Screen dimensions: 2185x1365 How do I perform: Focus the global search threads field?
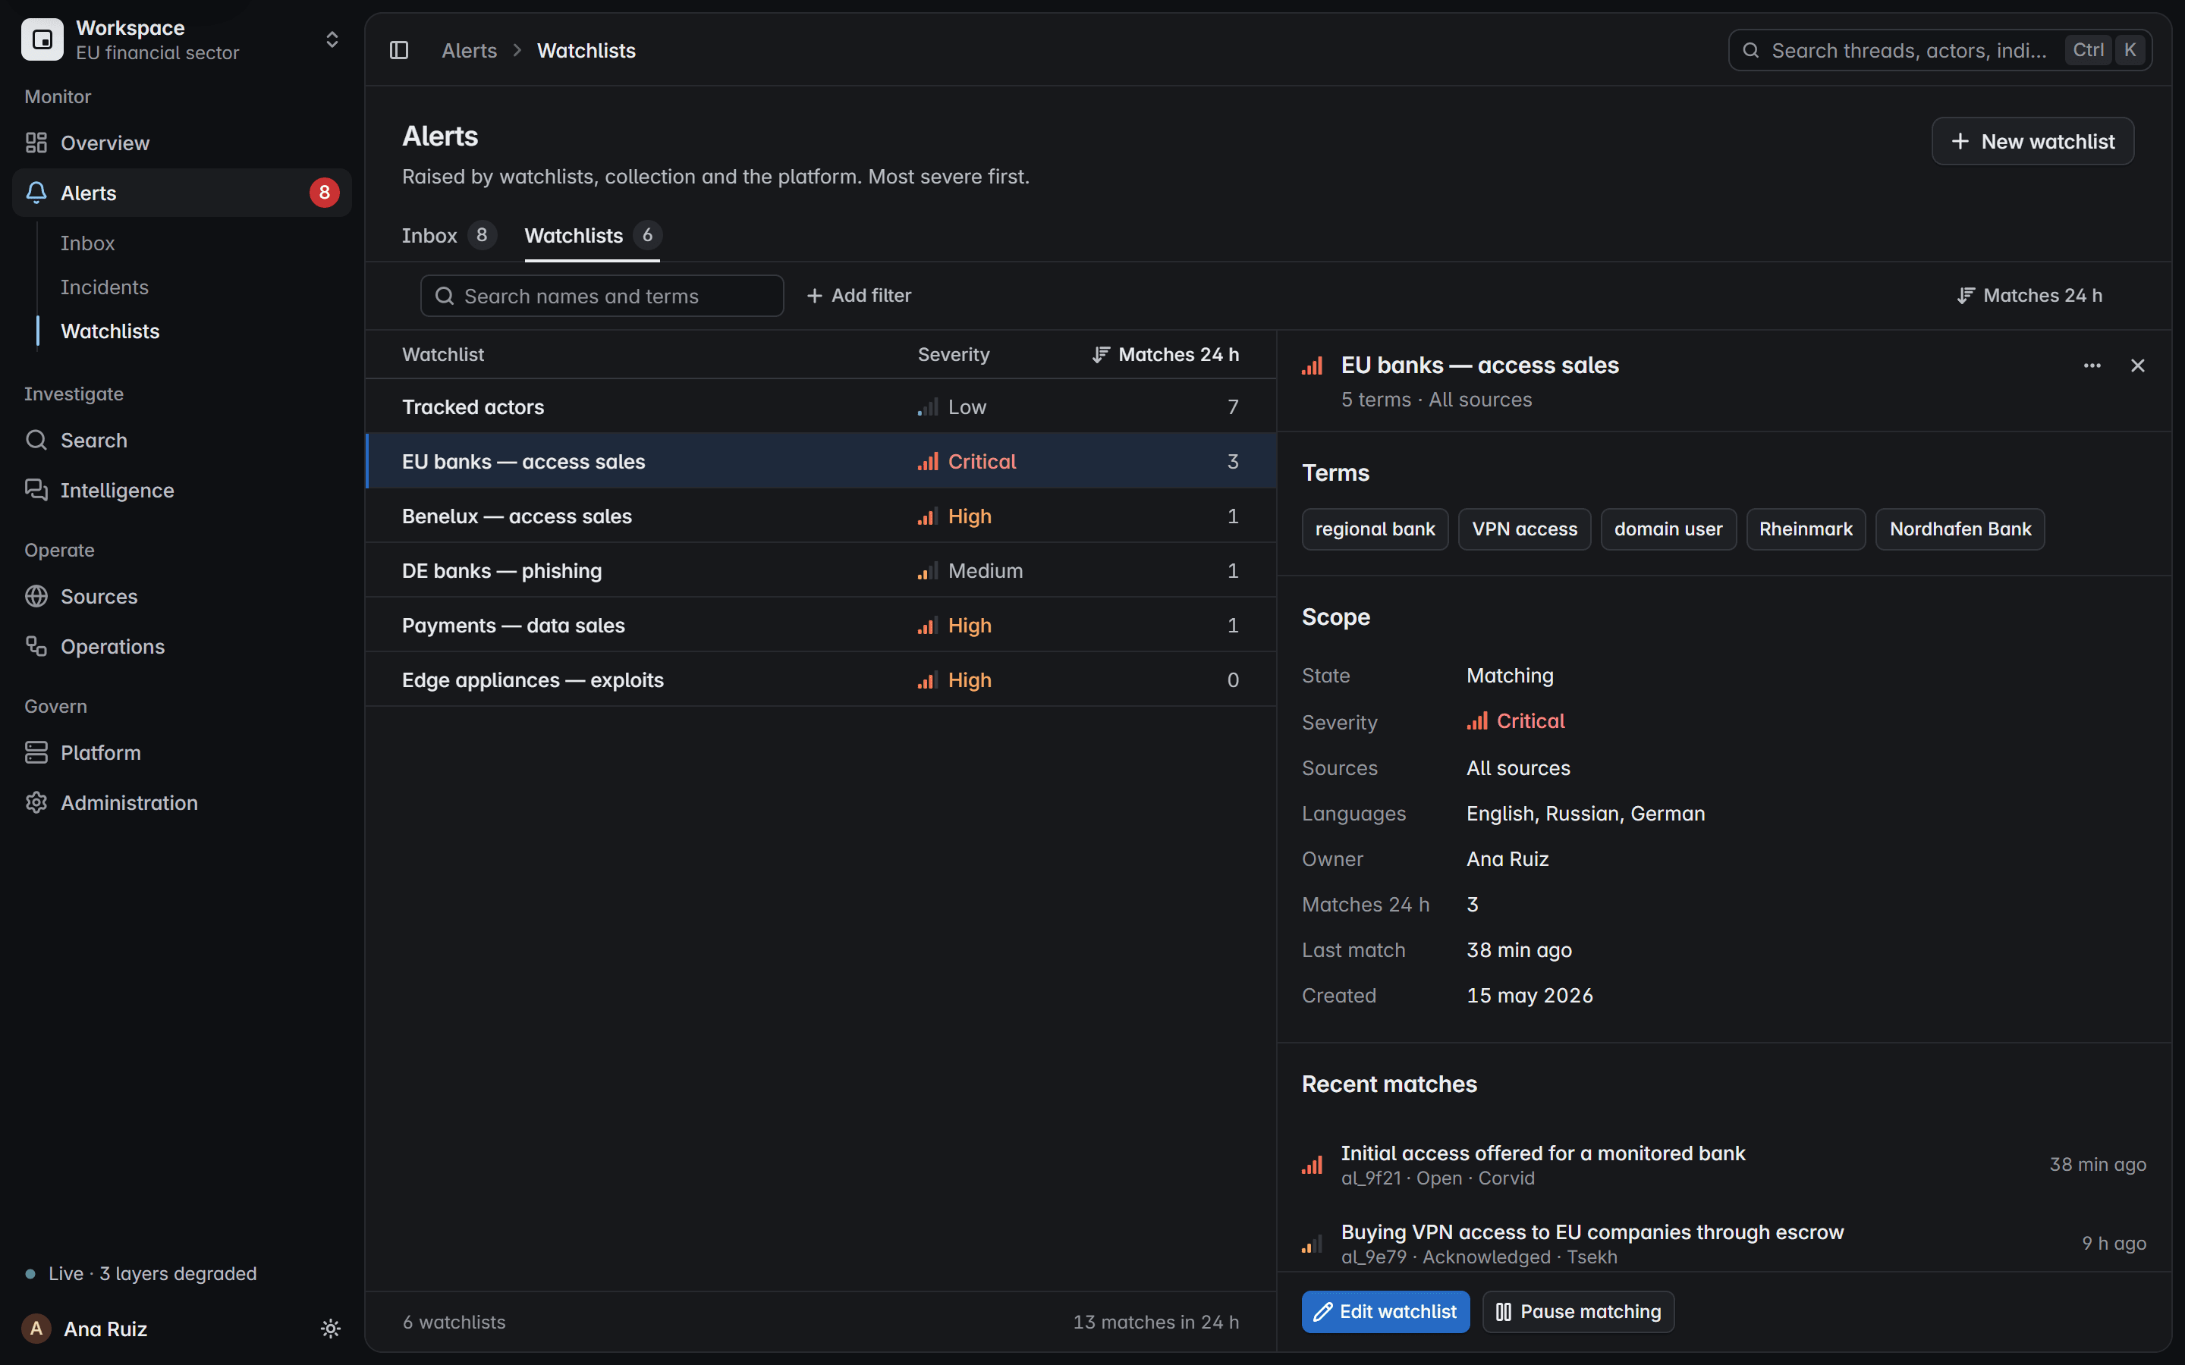pos(1940,51)
